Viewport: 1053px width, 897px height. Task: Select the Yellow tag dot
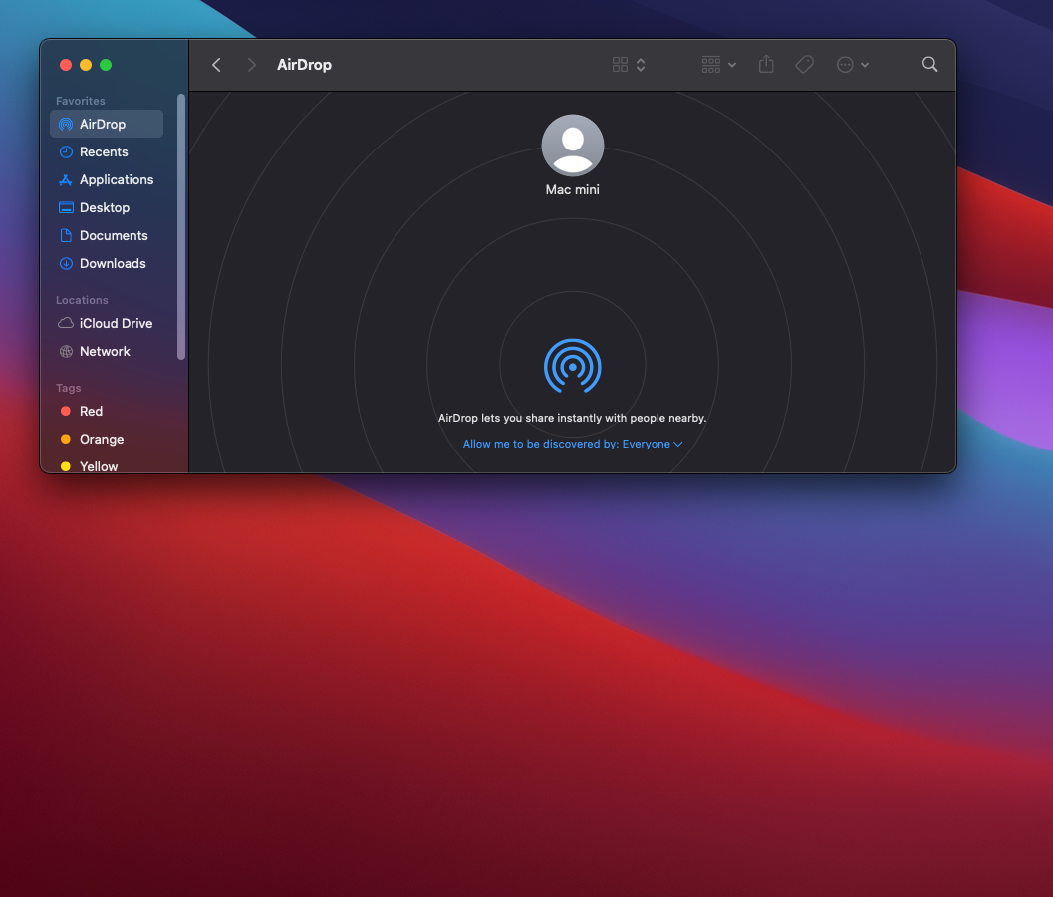[x=66, y=467]
